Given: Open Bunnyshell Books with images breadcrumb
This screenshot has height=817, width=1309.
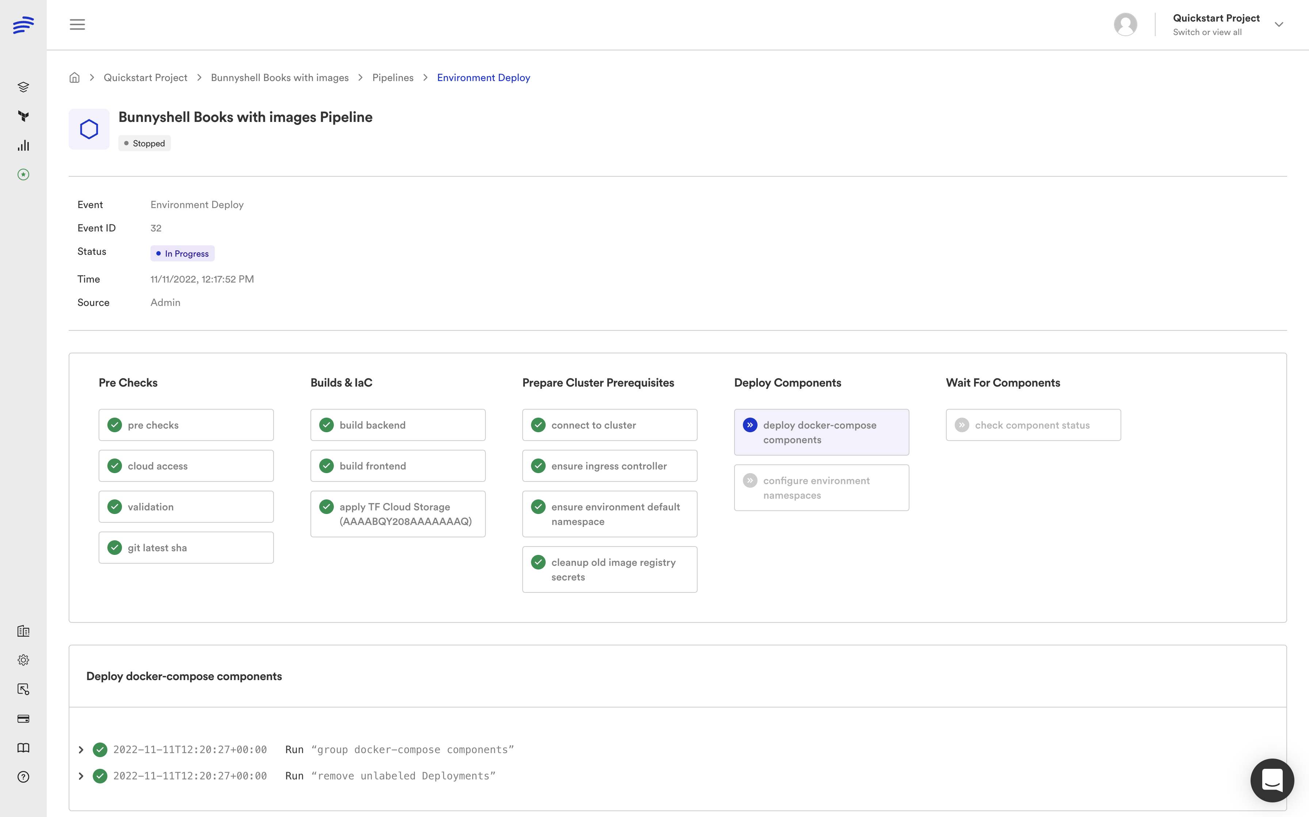Looking at the screenshot, I should [279, 78].
